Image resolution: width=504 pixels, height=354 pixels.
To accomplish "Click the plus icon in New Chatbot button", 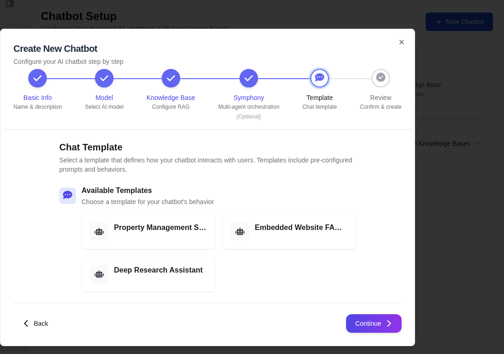I will 439,22.
